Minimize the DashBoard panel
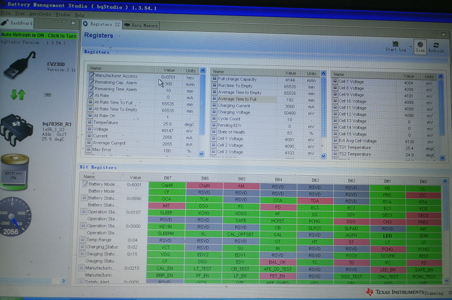This screenshot has height=300, width=452. [x=64, y=22]
